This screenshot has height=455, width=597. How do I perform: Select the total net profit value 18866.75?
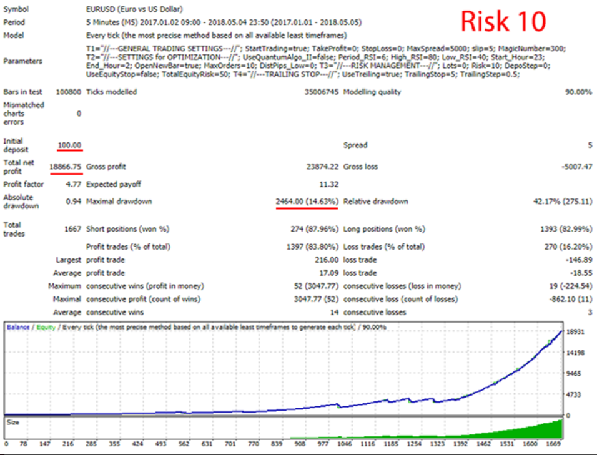pos(66,167)
